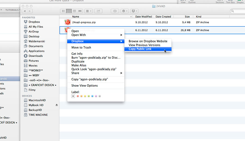Image resolution: width=245 pixels, height=141 pixels.
Task: Go to Waldemarski home folder
Action: point(36,41)
